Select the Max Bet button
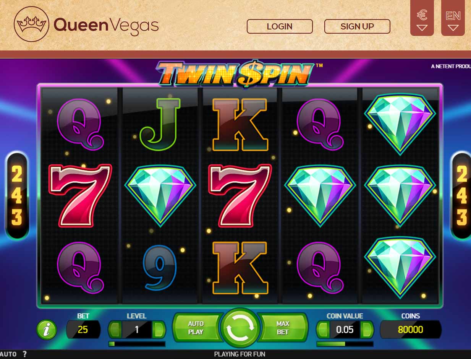The height and width of the screenshot is (359, 471). point(283,328)
